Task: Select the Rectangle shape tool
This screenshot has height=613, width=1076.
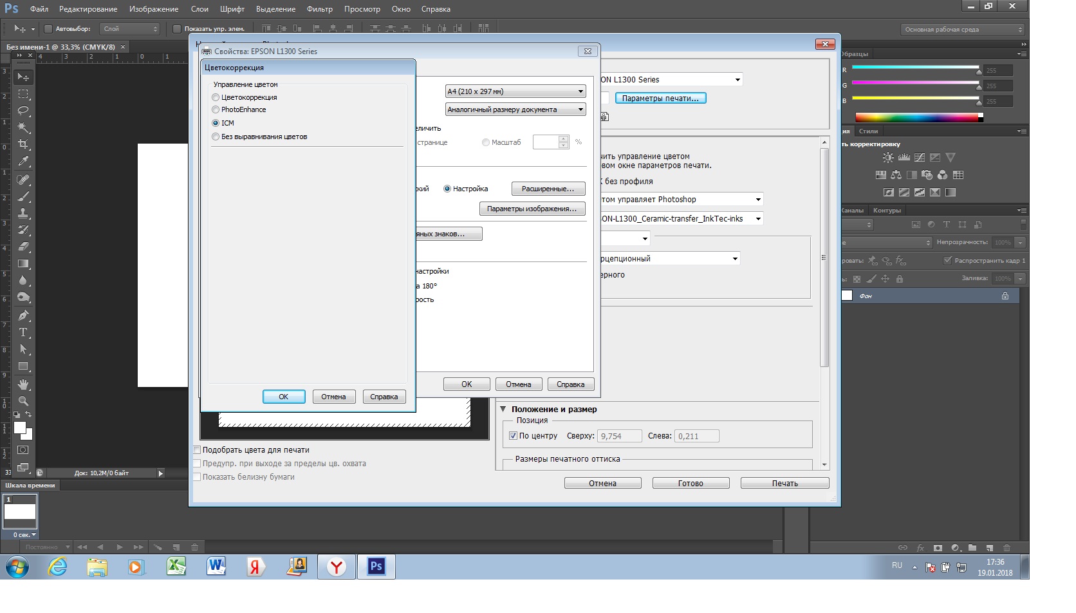Action: pyautogui.click(x=23, y=366)
